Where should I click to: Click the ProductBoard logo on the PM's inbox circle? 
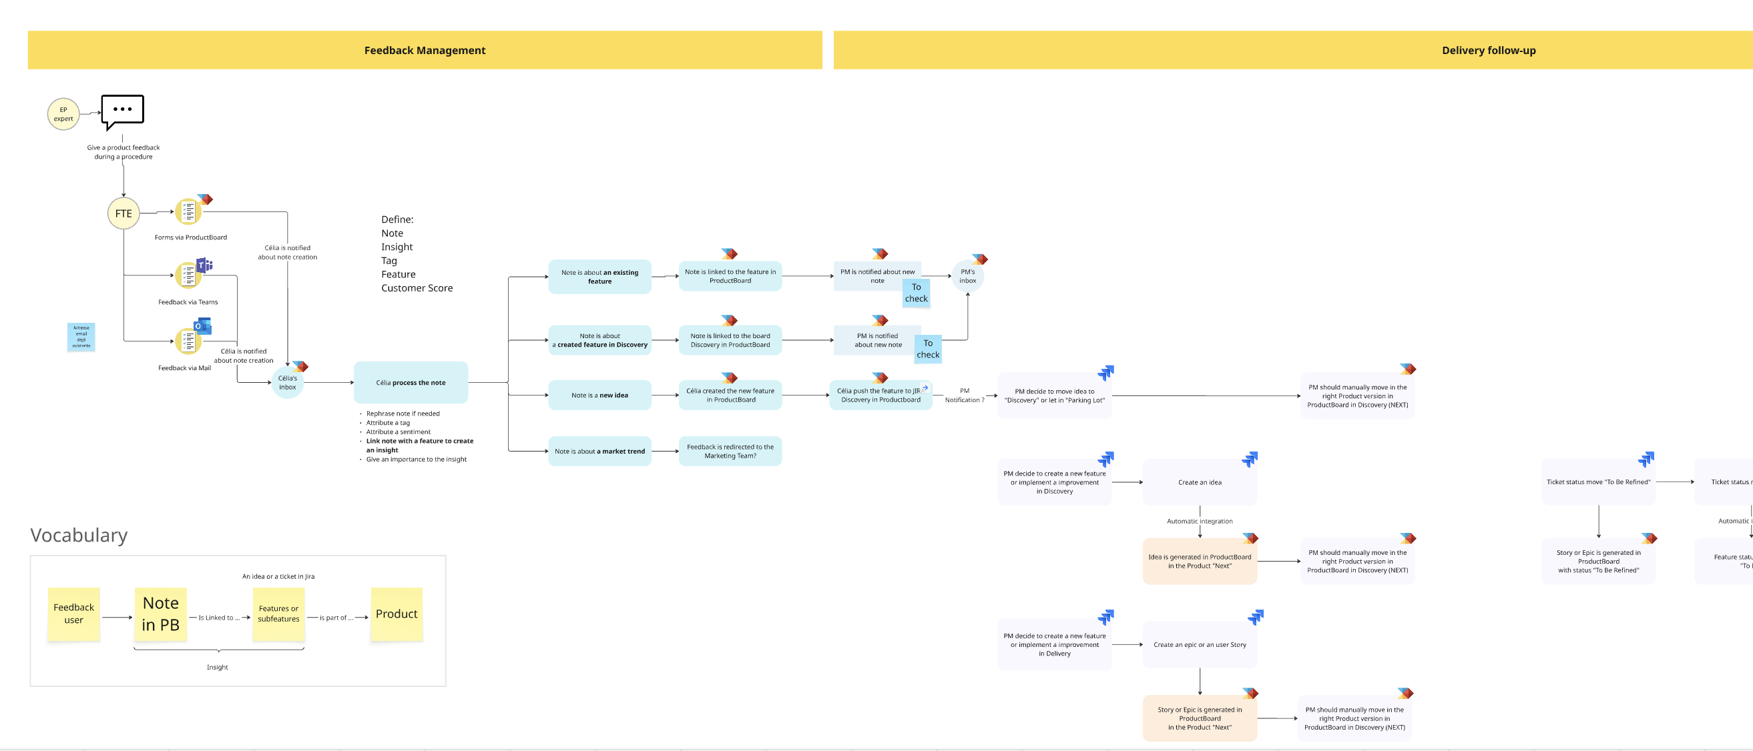tap(979, 259)
